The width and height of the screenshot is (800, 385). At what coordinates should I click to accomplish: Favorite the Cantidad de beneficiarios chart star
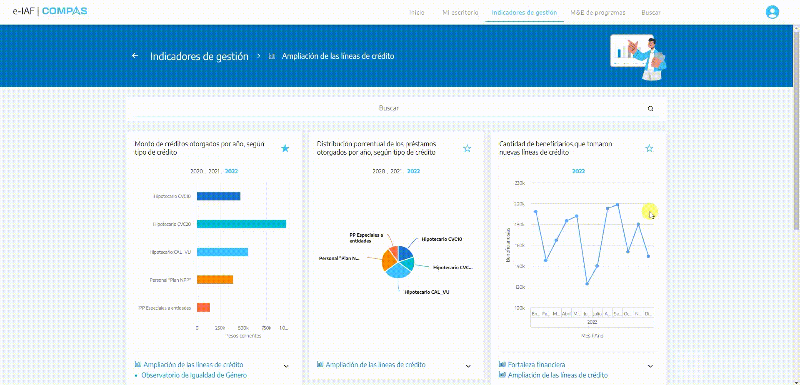point(649,148)
